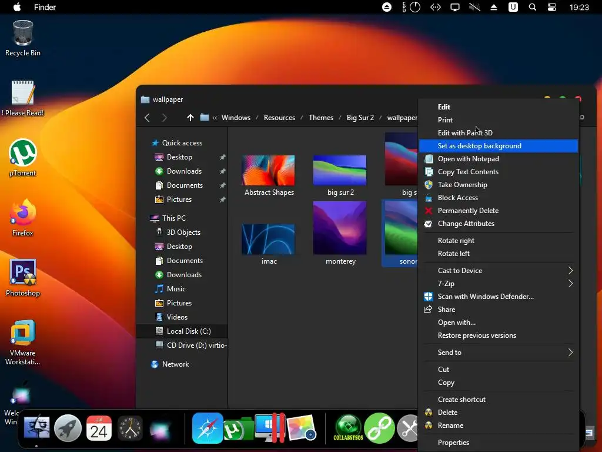Go up one folder level arrow
The width and height of the screenshot is (602, 452).
(x=190, y=118)
